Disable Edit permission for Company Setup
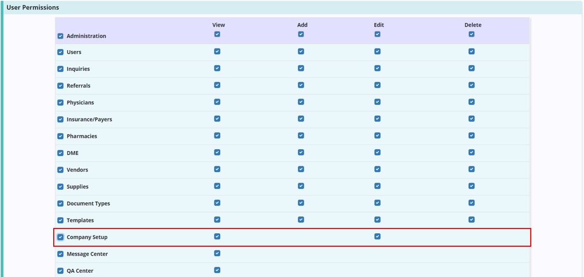 click(x=377, y=236)
